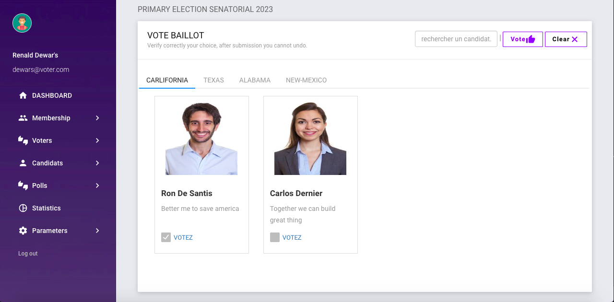Click the Polls icon in the sidebar

coord(23,185)
